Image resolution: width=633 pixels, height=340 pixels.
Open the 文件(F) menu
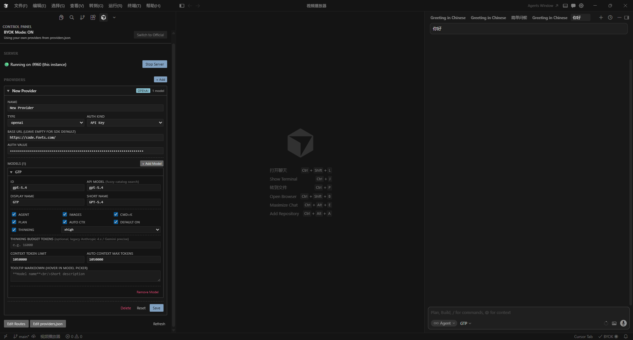21,6
